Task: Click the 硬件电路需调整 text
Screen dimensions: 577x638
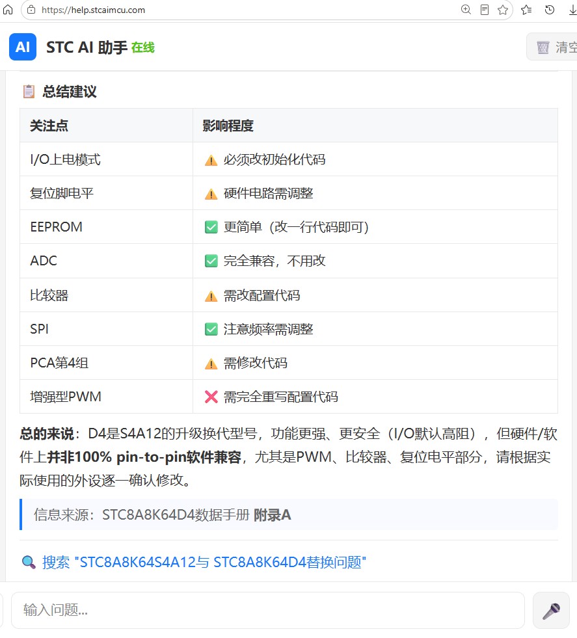Action: pyautogui.click(x=269, y=193)
